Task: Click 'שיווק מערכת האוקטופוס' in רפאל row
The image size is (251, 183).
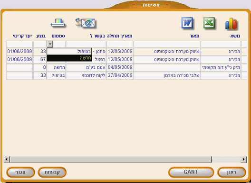Action: pos(167,59)
